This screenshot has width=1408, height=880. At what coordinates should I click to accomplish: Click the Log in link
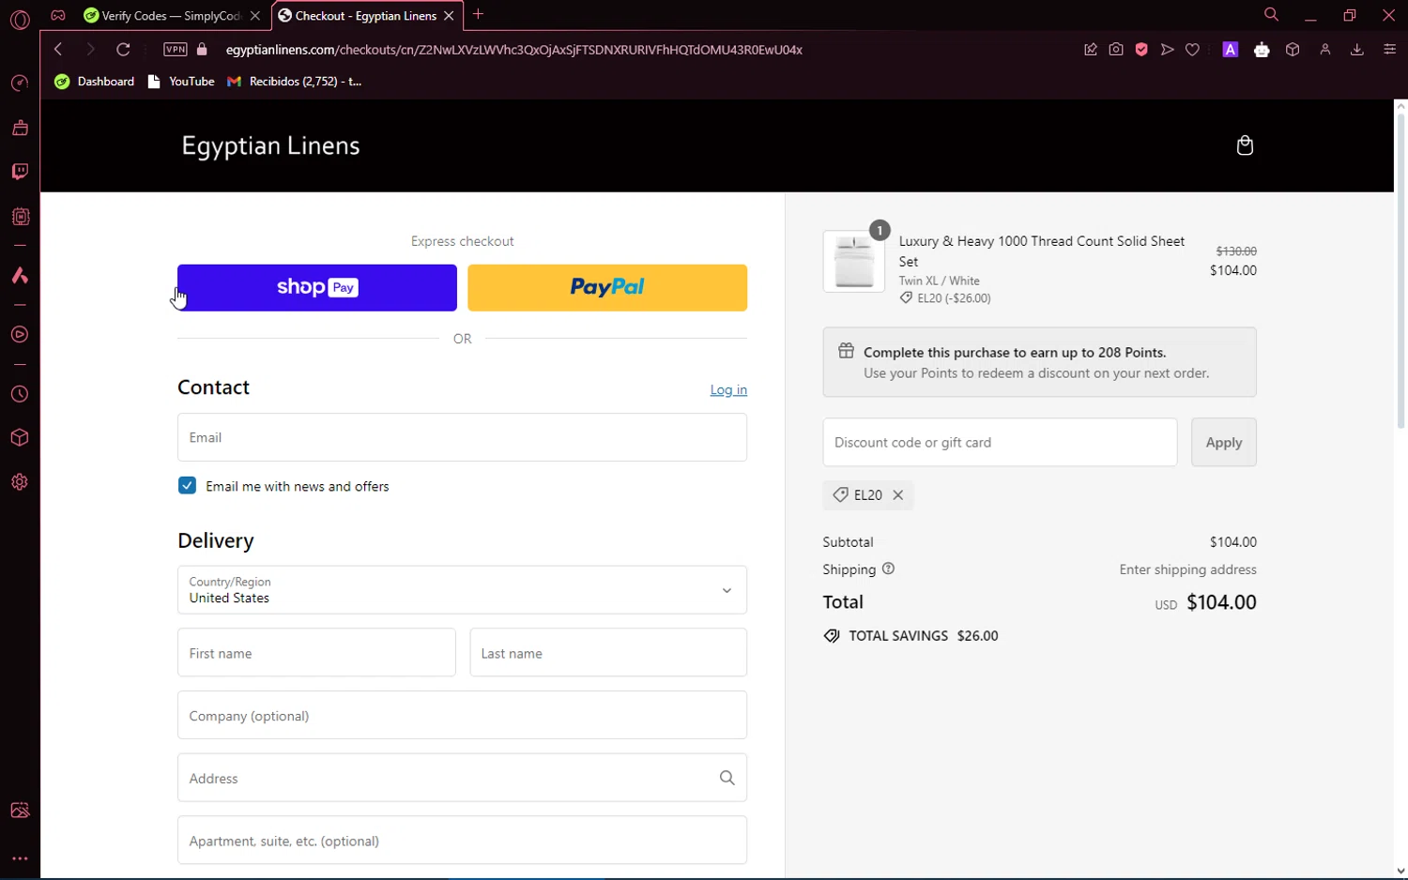[728, 390]
